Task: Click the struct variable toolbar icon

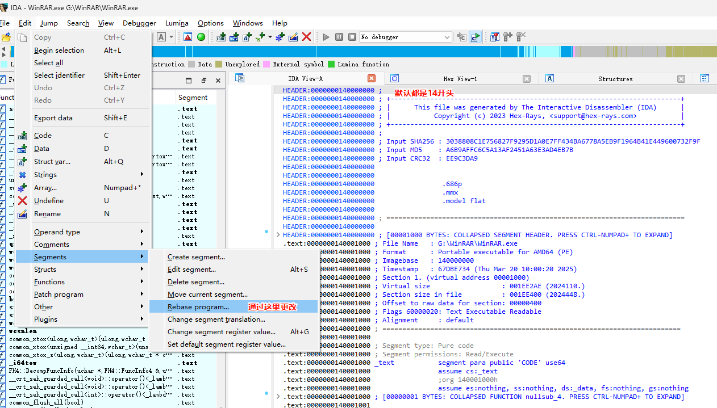Action: [247, 37]
